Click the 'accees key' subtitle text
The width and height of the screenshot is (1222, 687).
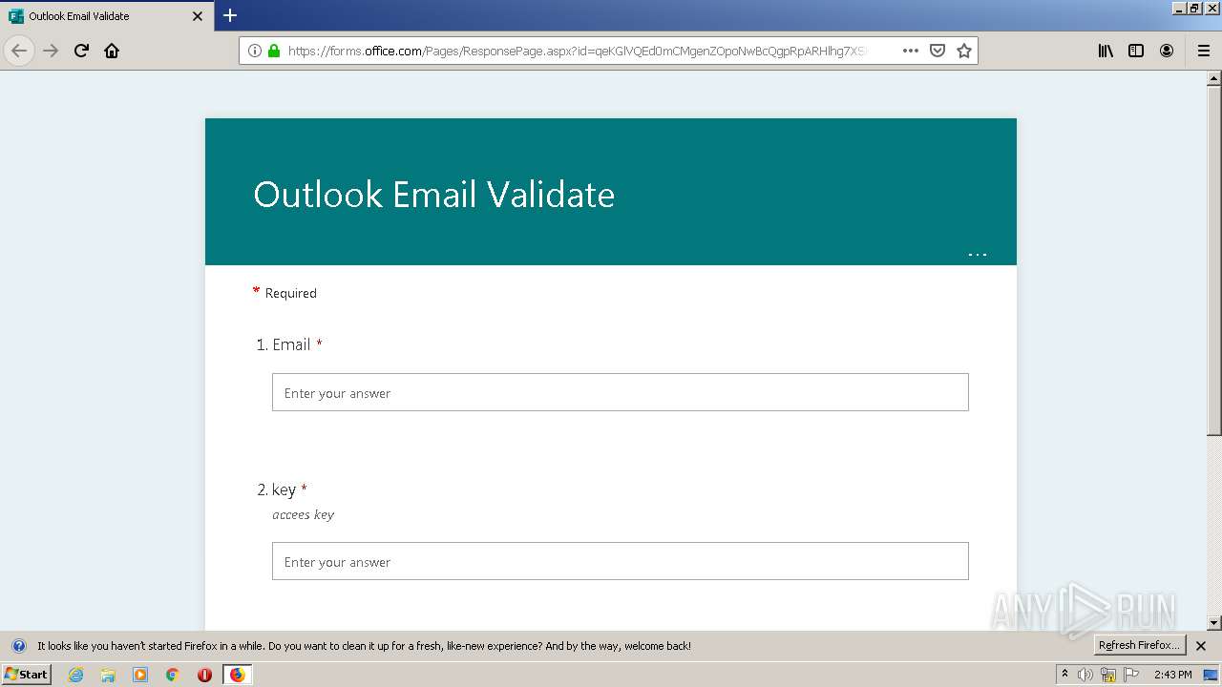coord(304,514)
